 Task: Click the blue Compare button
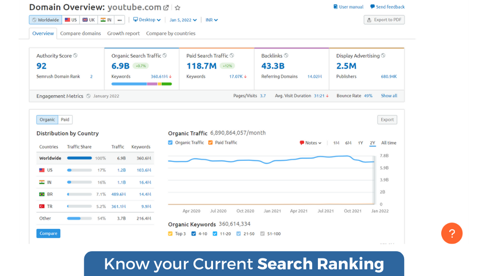[x=48, y=234]
